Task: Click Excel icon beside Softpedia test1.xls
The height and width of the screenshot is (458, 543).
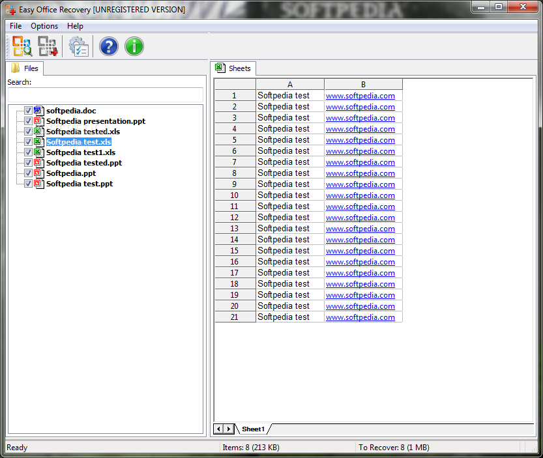Action: pyautogui.click(x=39, y=152)
